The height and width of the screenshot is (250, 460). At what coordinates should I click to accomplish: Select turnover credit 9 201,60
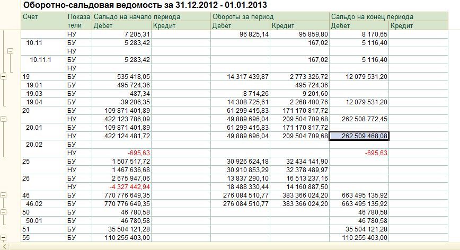[315, 94]
